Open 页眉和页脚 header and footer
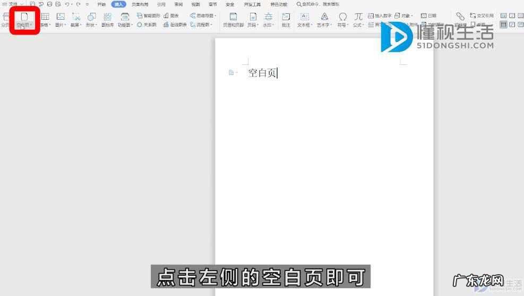Screen dimensions: 524x296 [233, 20]
